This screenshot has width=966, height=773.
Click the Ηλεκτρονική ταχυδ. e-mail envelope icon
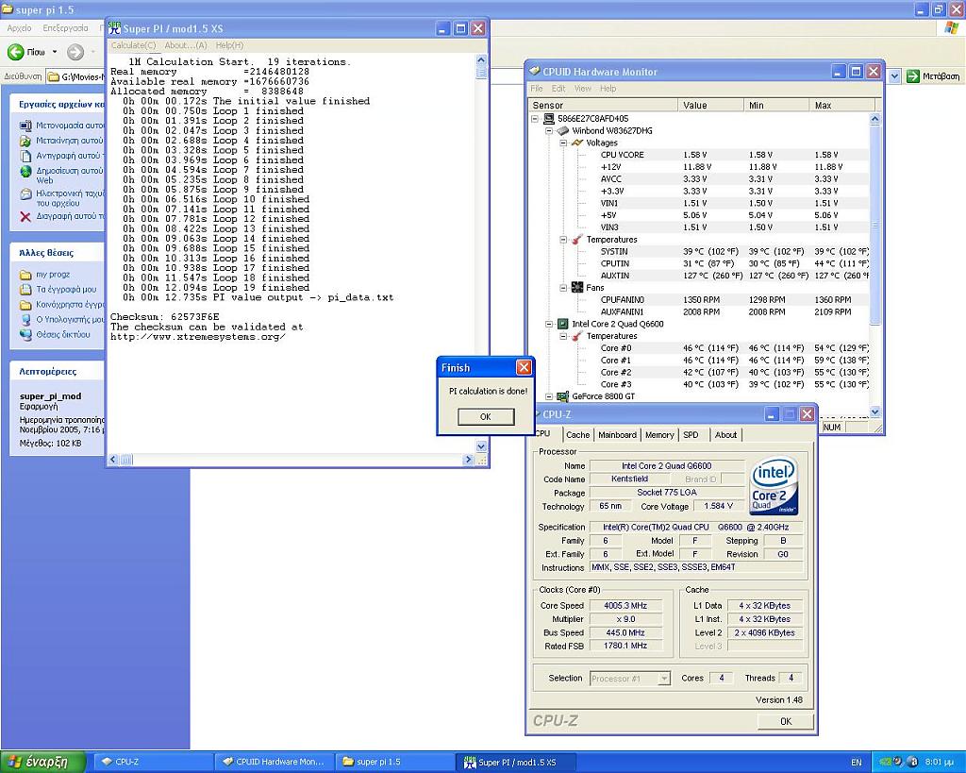coord(25,193)
